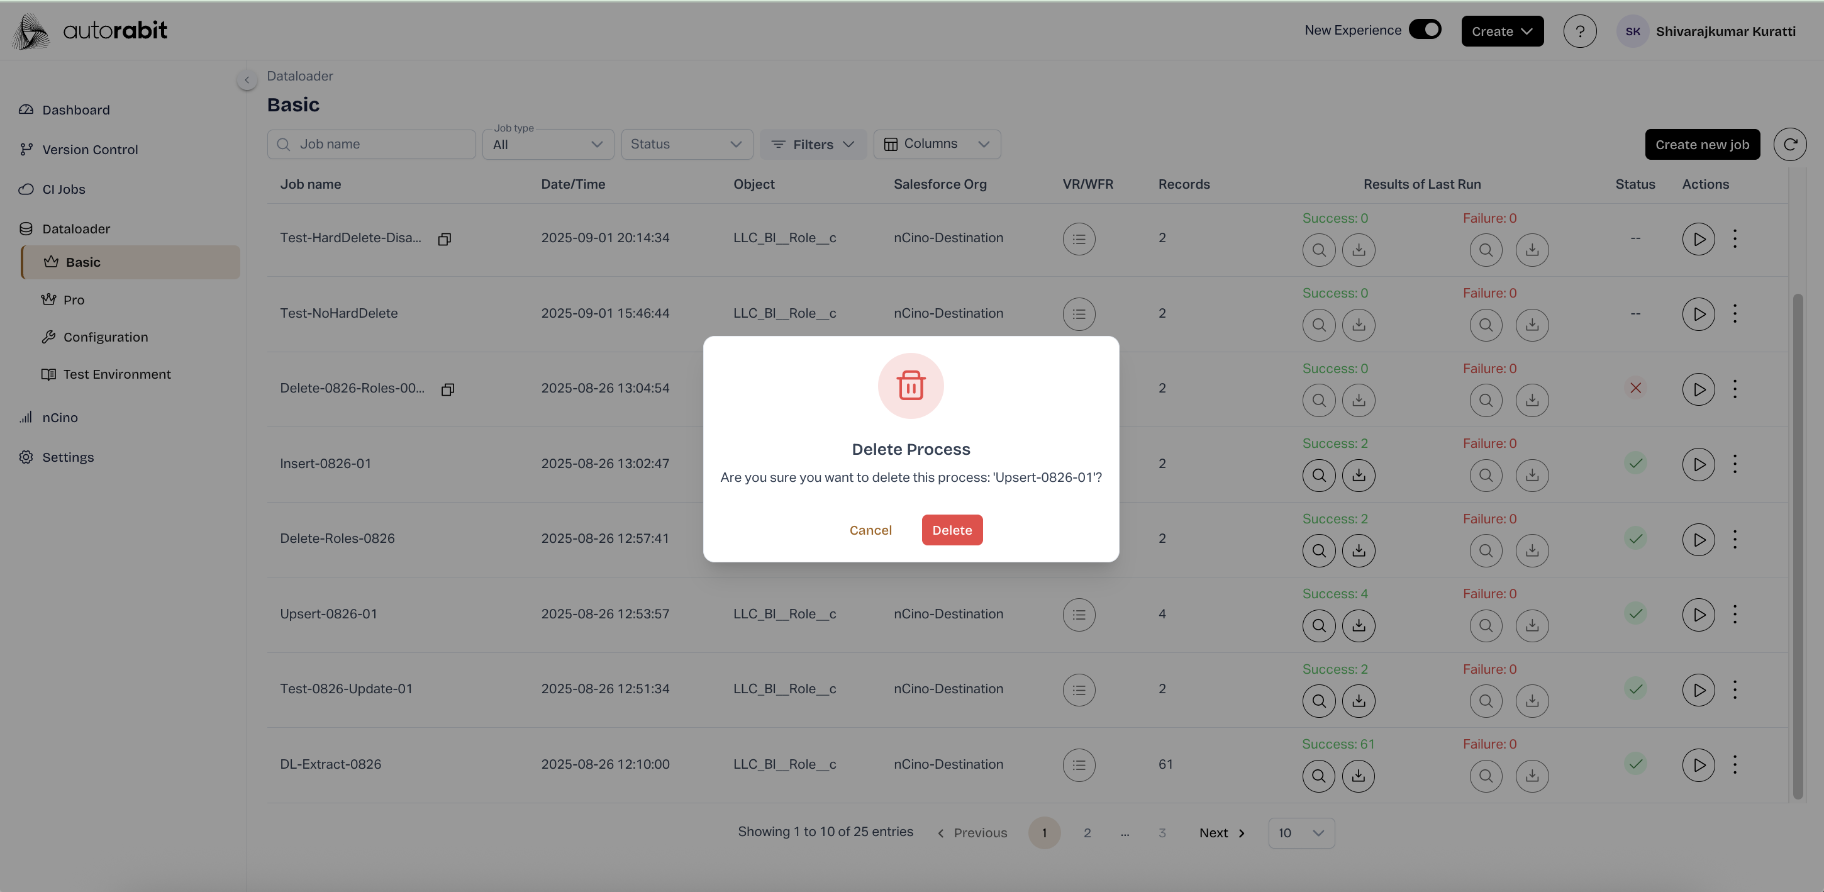Open the Columns dropdown
1824x892 pixels.
point(936,145)
